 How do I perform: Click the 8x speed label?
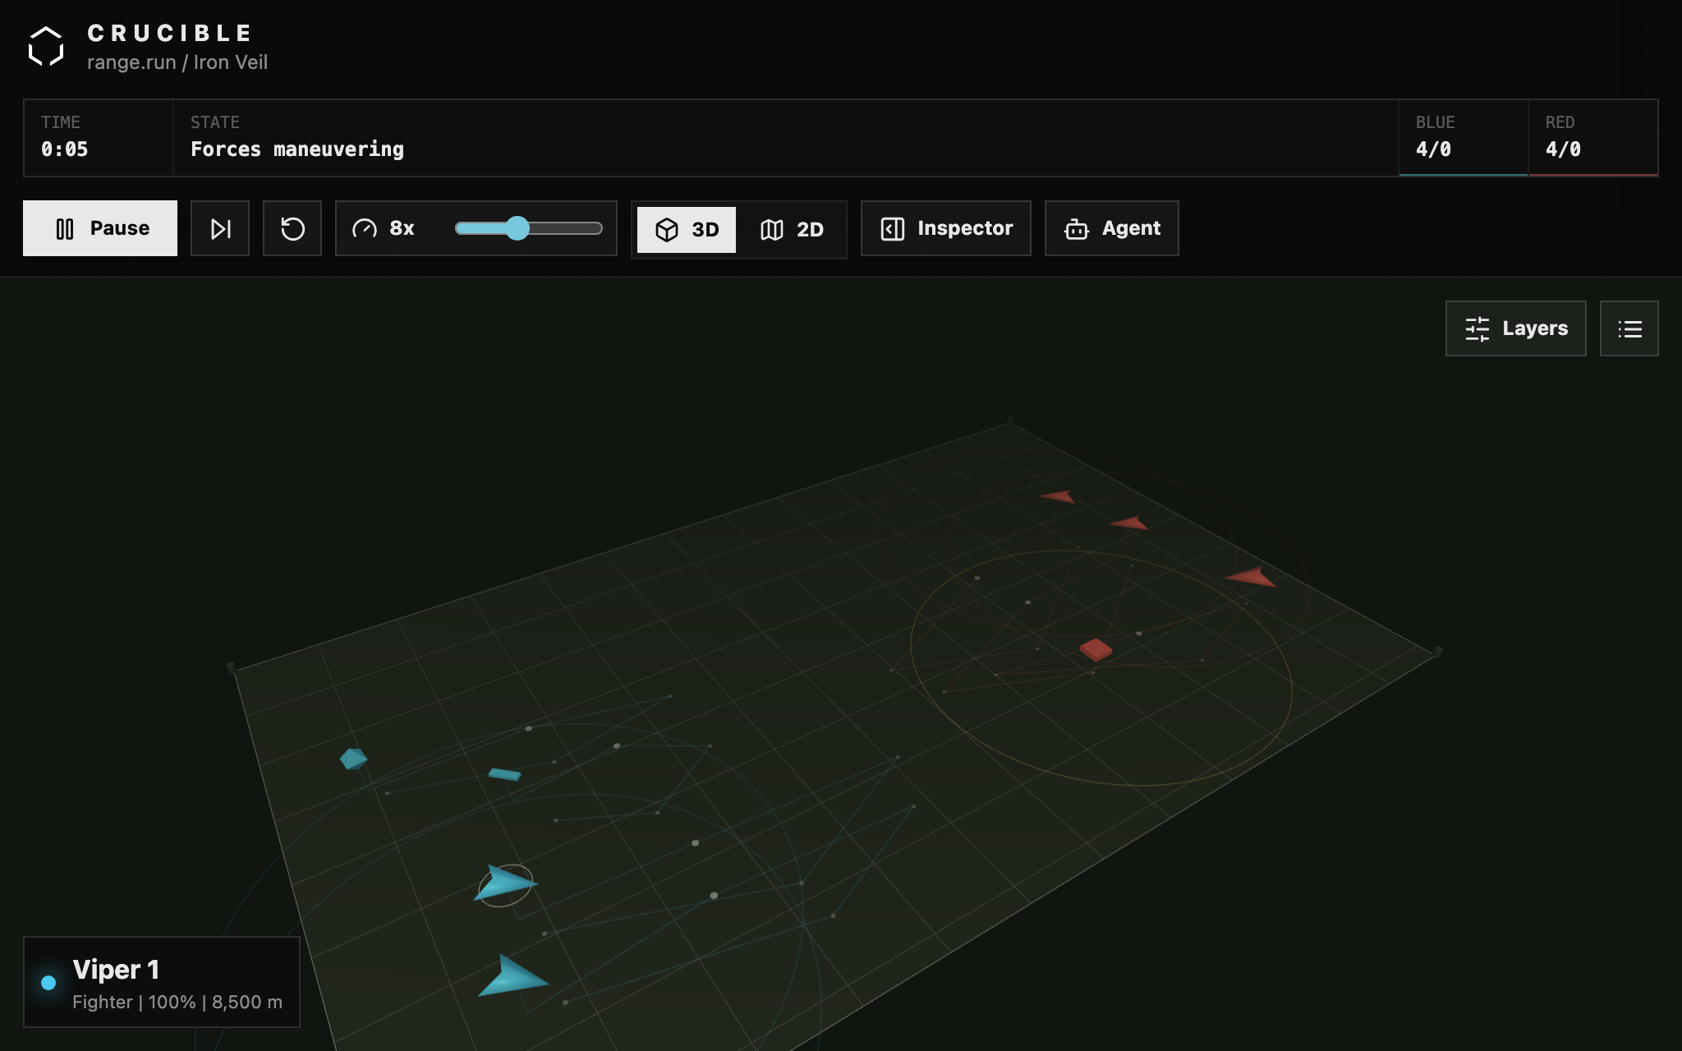tap(402, 228)
